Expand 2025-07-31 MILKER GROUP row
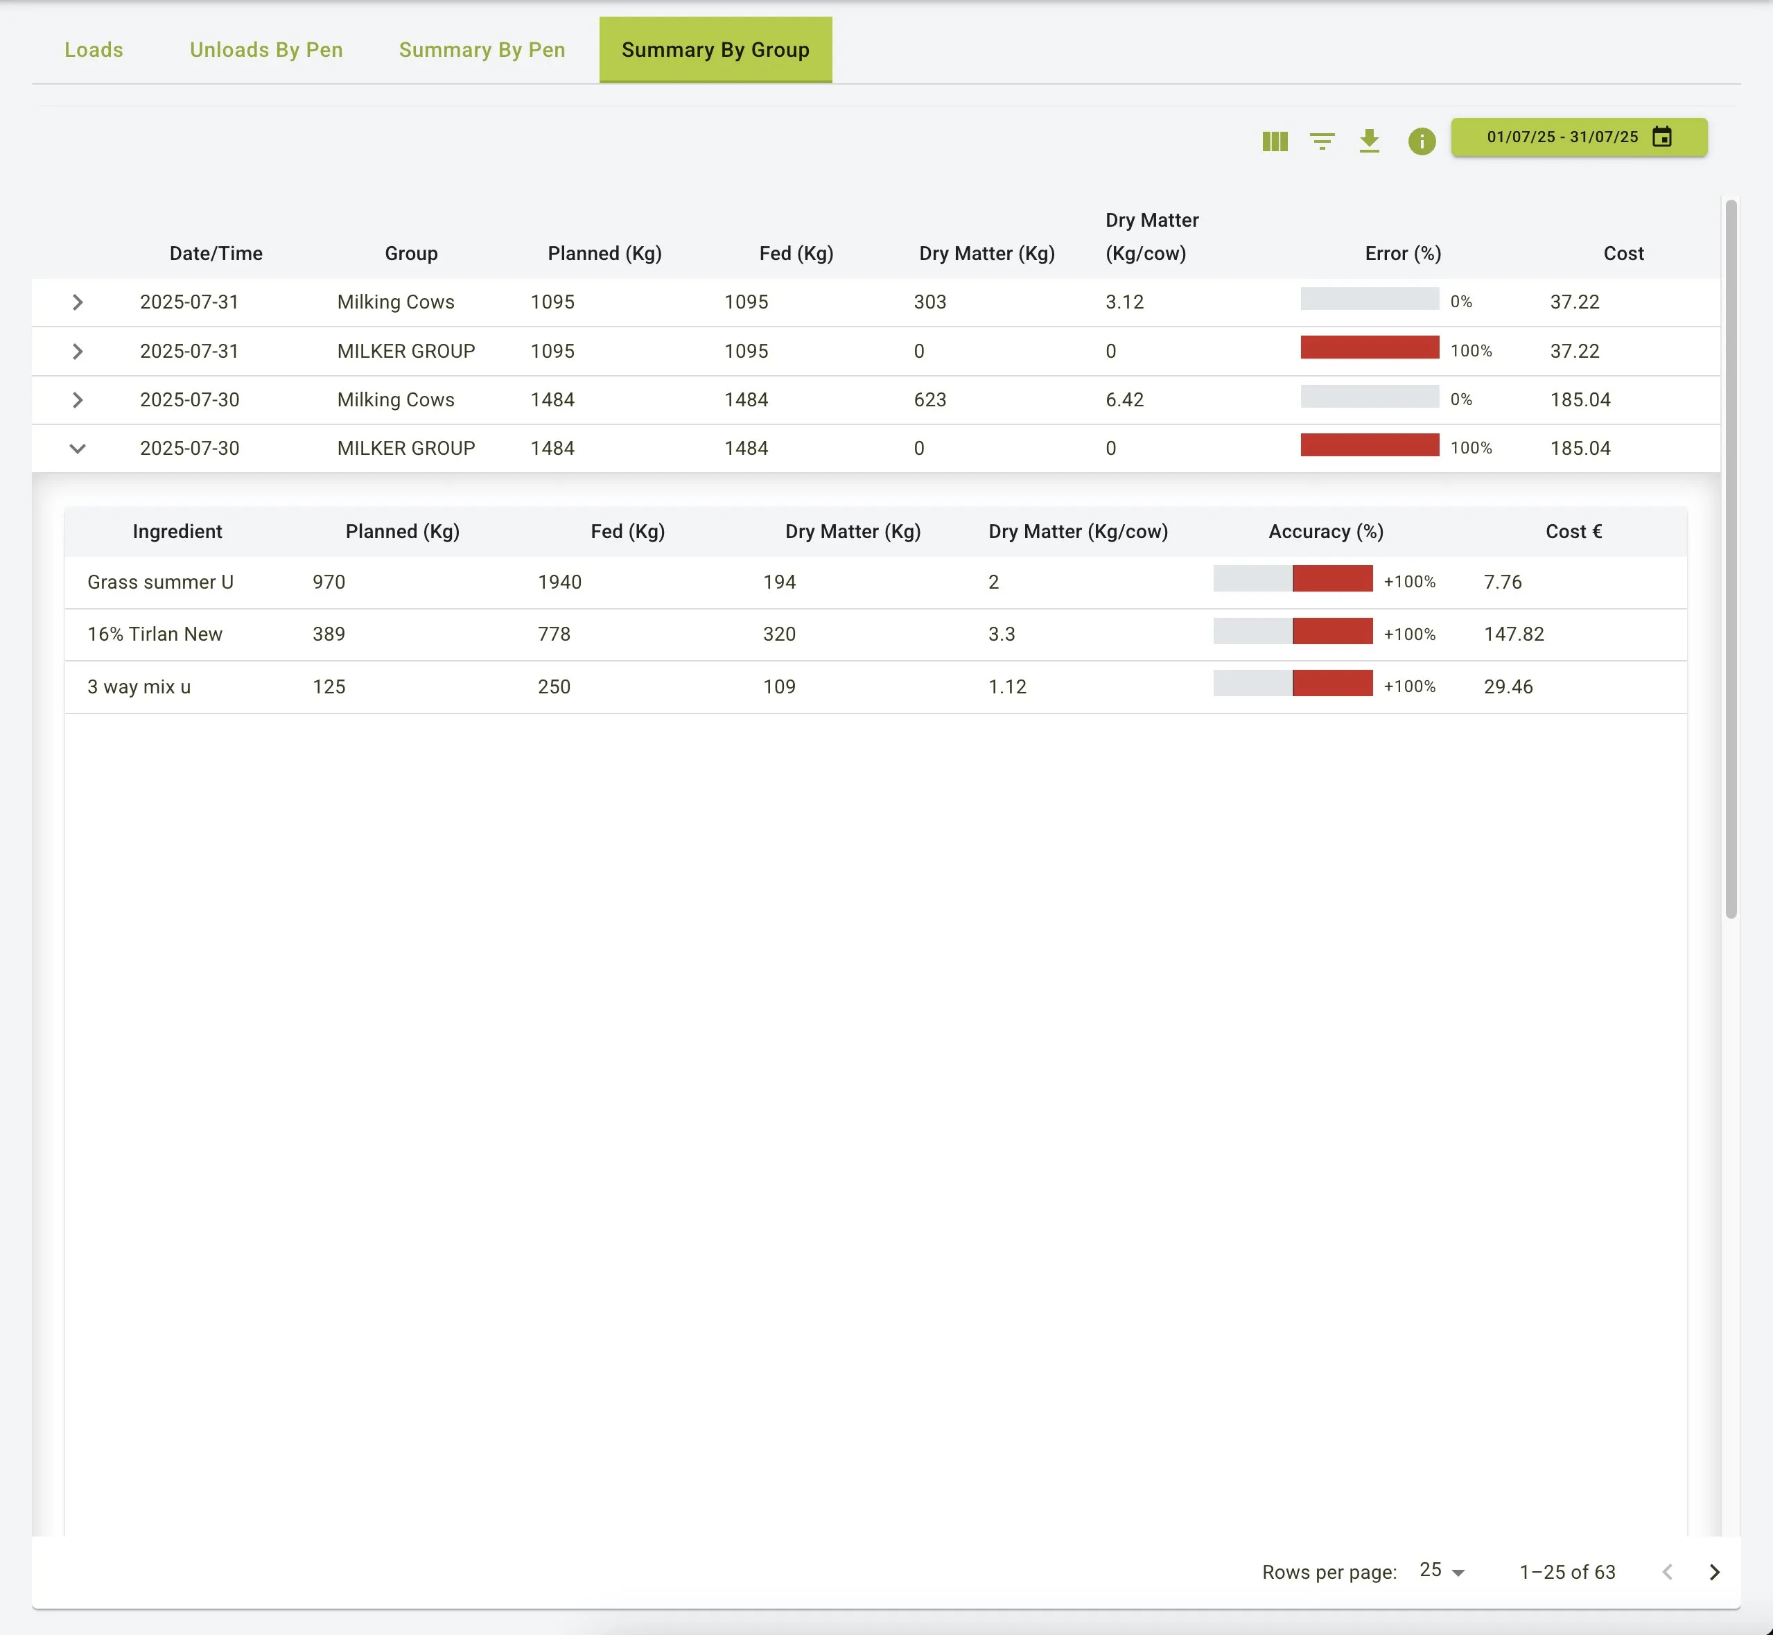The height and width of the screenshot is (1635, 1773). click(78, 352)
